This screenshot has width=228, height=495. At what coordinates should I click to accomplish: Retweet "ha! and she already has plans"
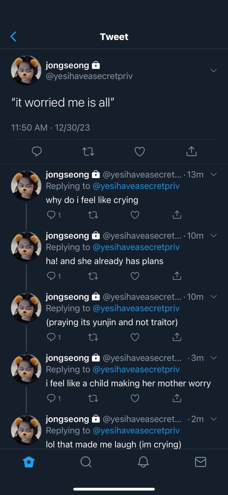(93, 276)
